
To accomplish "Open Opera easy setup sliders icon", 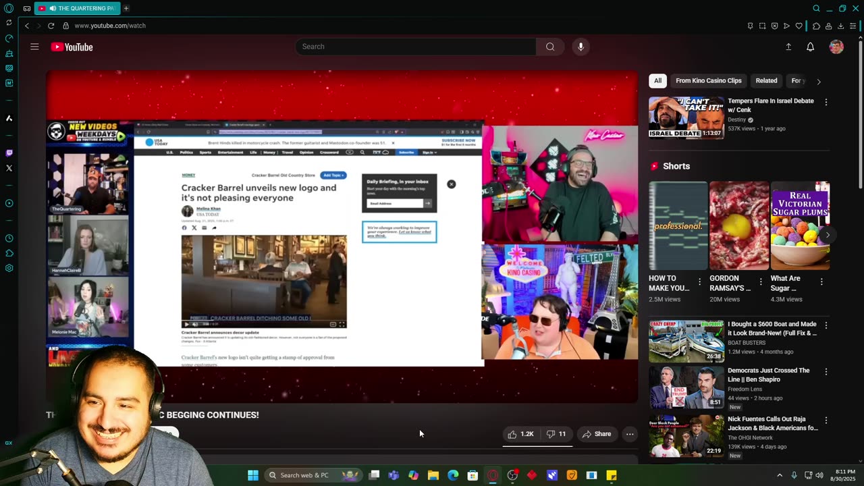I will click(853, 26).
